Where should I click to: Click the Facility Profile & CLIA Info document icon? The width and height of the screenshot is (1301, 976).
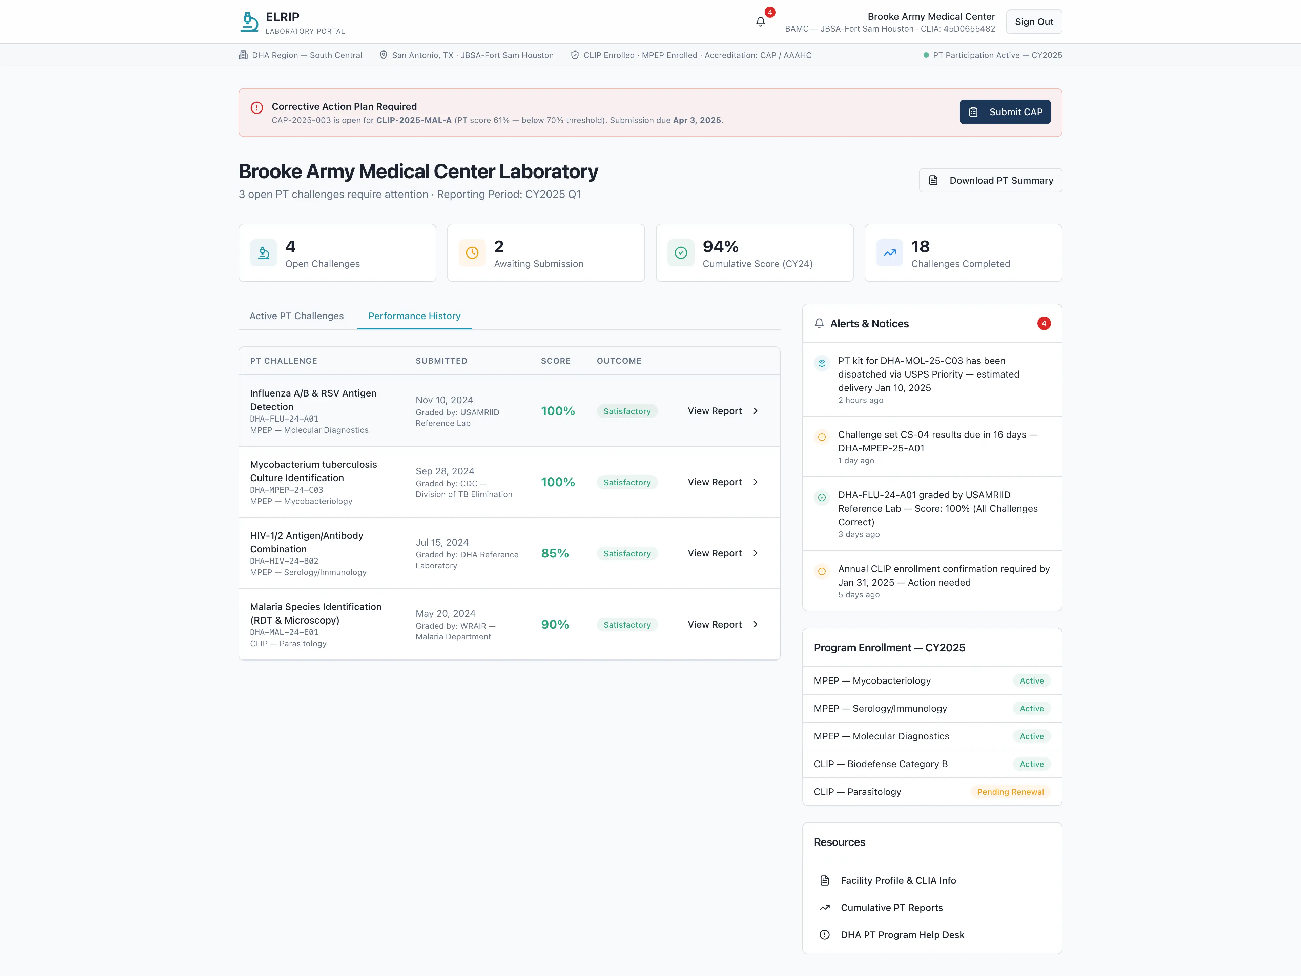tap(825, 880)
